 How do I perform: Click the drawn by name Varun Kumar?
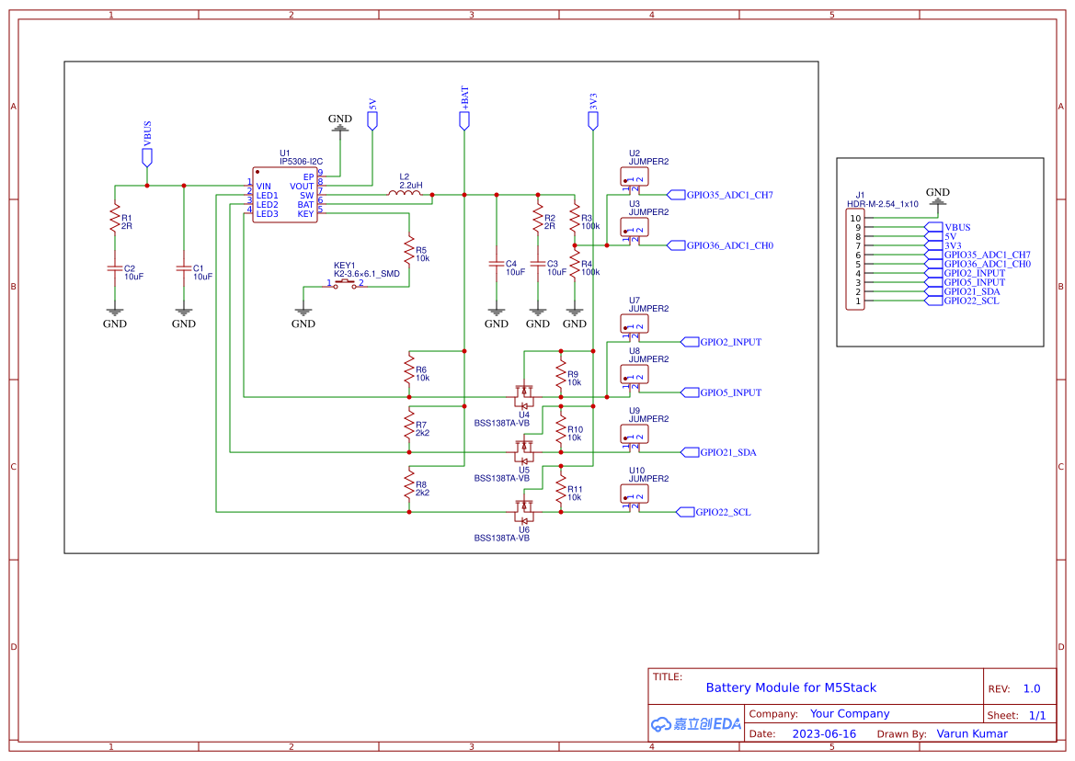pos(972,733)
